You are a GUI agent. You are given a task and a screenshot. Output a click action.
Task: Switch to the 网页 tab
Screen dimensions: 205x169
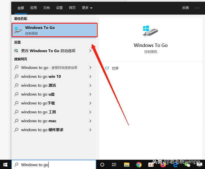(x=72, y=8)
